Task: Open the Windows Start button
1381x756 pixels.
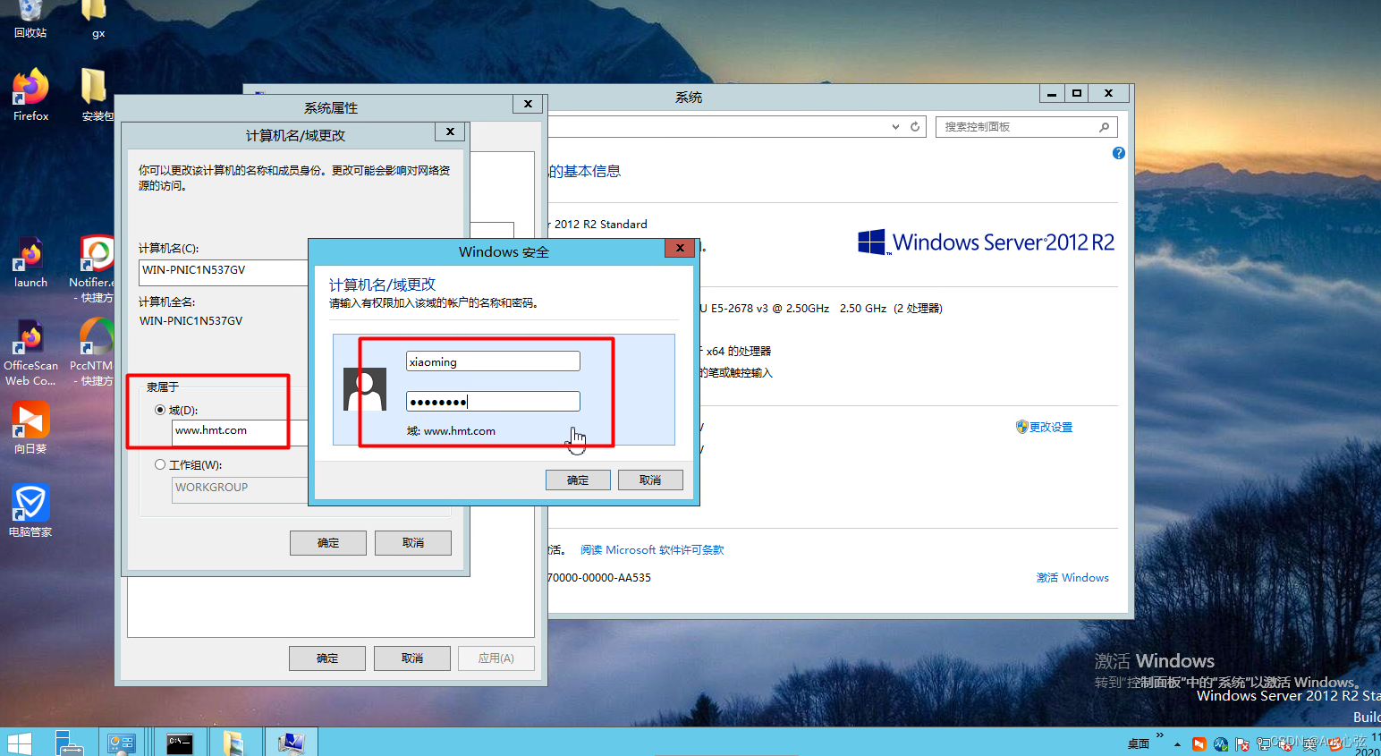Action: 19,743
